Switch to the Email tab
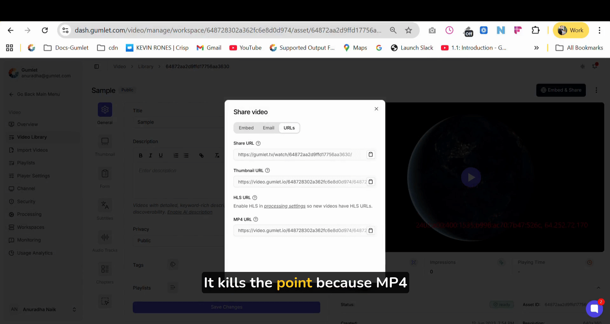610x324 pixels. pyautogui.click(x=268, y=128)
